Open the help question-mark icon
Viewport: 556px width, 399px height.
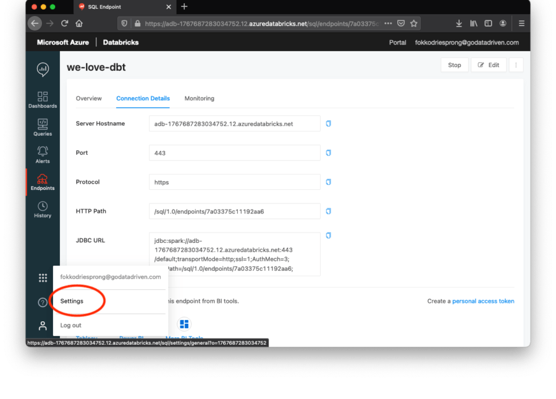tap(43, 302)
